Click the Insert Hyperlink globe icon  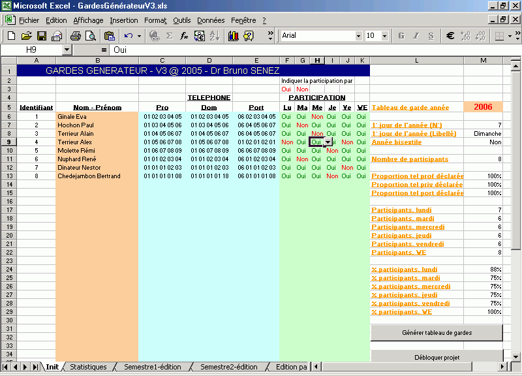[154, 36]
